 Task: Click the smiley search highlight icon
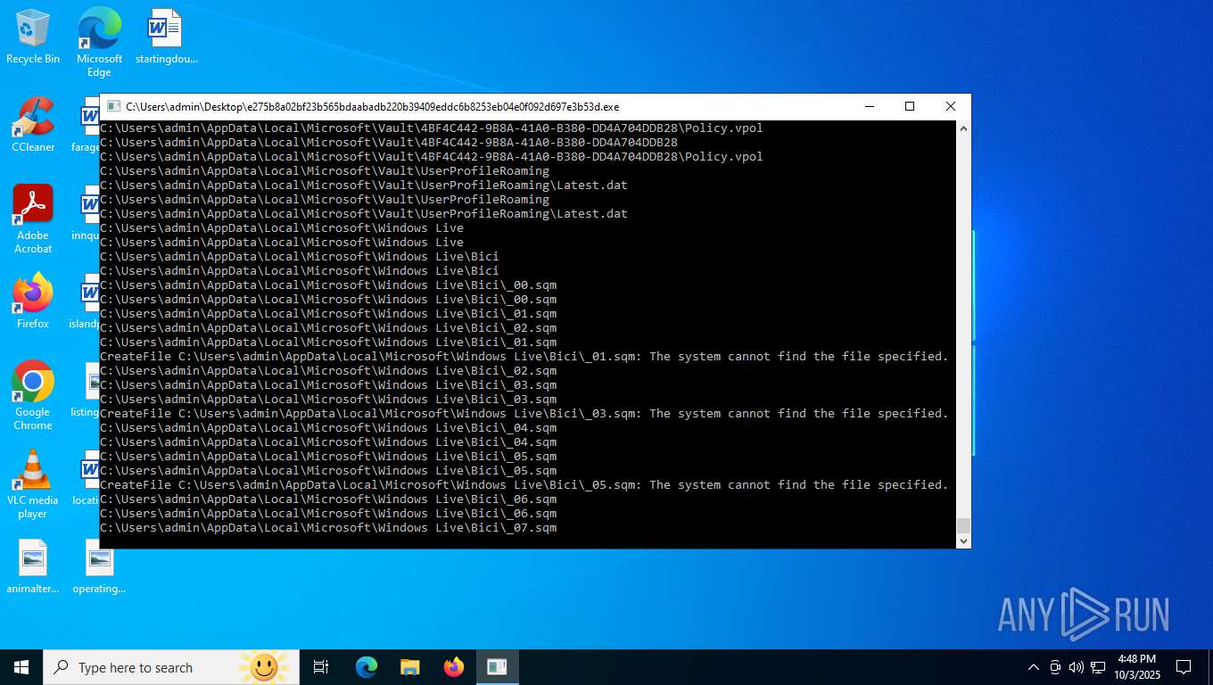(264, 667)
